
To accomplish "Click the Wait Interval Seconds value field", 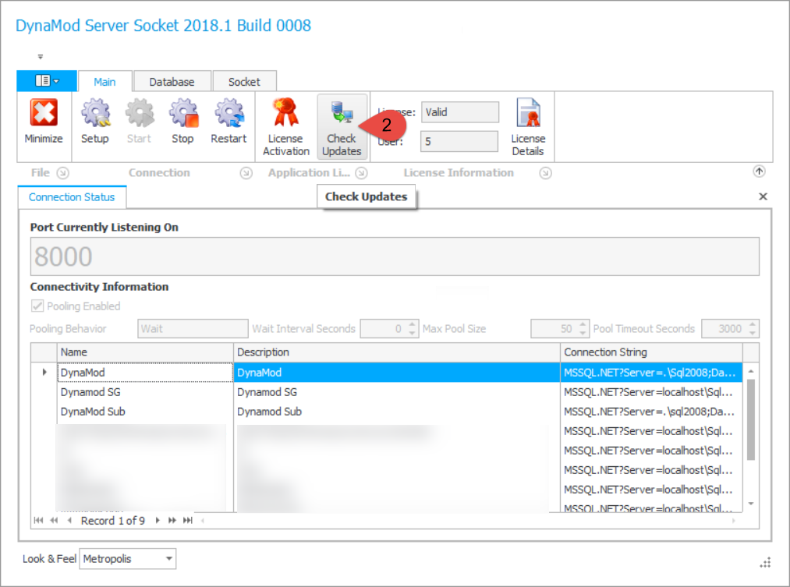I will (x=384, y=329).
